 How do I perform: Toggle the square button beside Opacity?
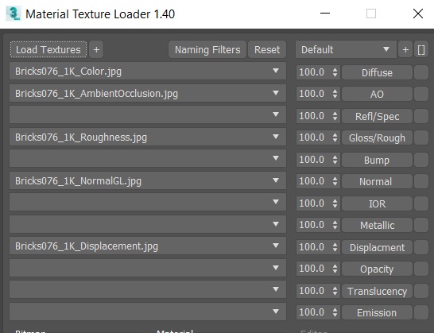[421, 269]
